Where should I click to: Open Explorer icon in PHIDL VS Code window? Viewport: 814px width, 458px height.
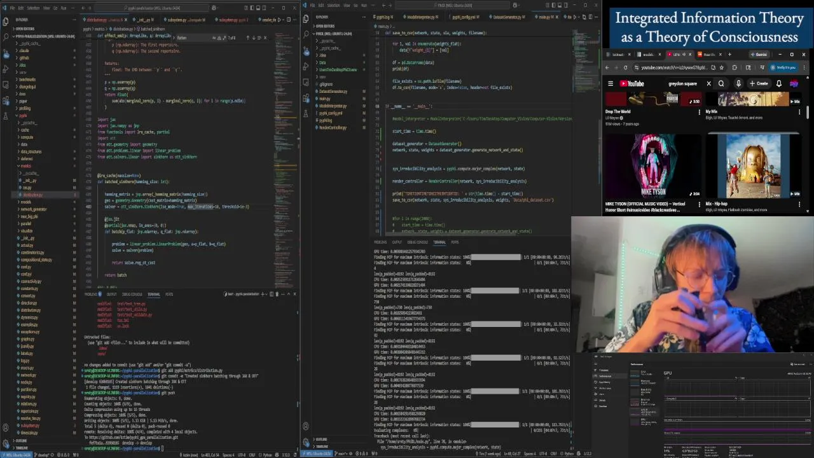[x=306, y=18]
